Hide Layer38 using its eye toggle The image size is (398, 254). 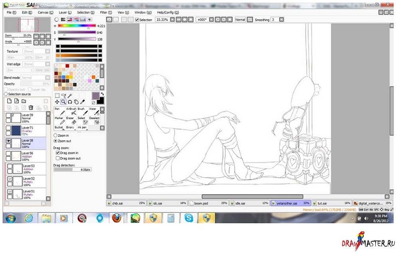click(8, 141)
